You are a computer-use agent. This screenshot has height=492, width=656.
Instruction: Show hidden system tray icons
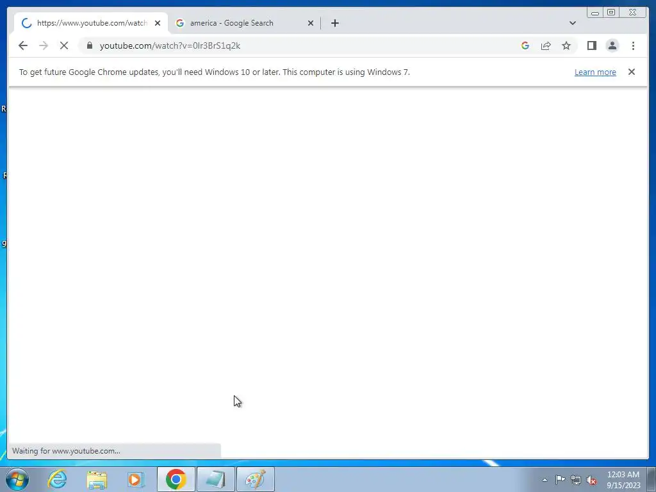pos(545,480)
